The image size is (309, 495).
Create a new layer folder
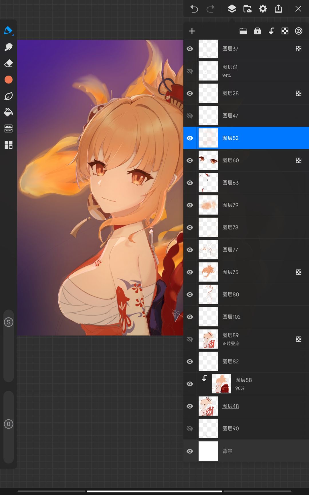243,31
